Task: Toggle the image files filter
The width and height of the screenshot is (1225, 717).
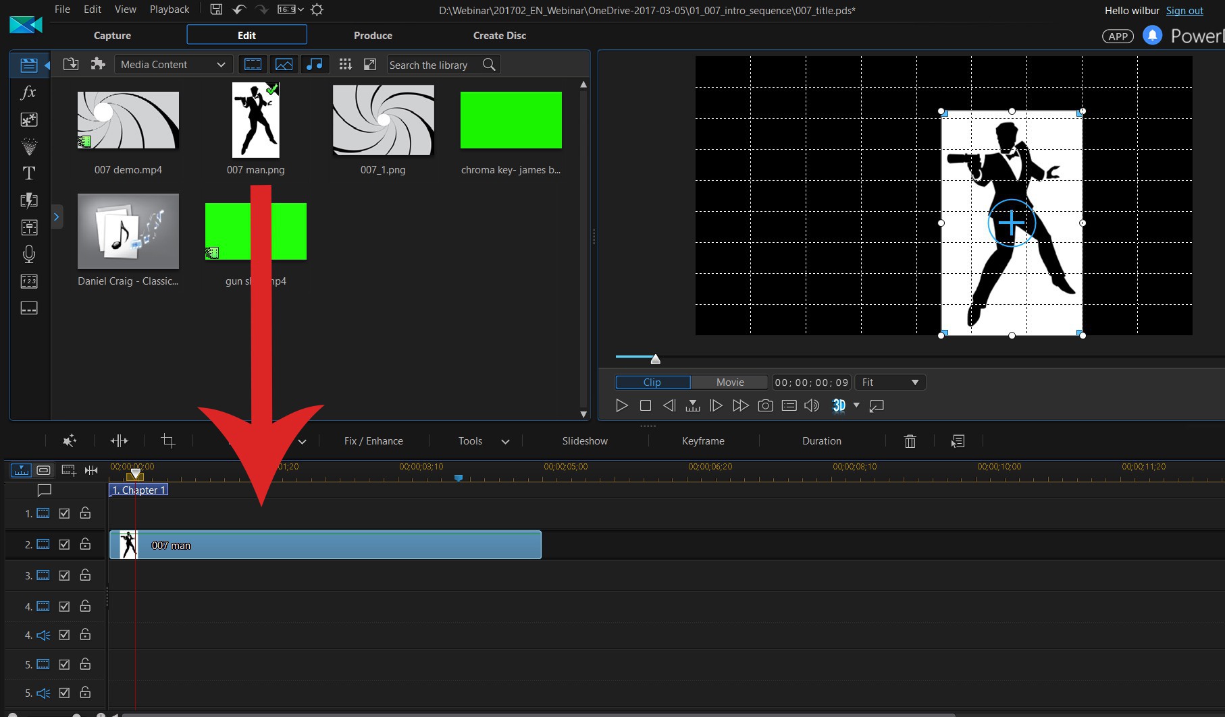Action: tap(284, 64)
